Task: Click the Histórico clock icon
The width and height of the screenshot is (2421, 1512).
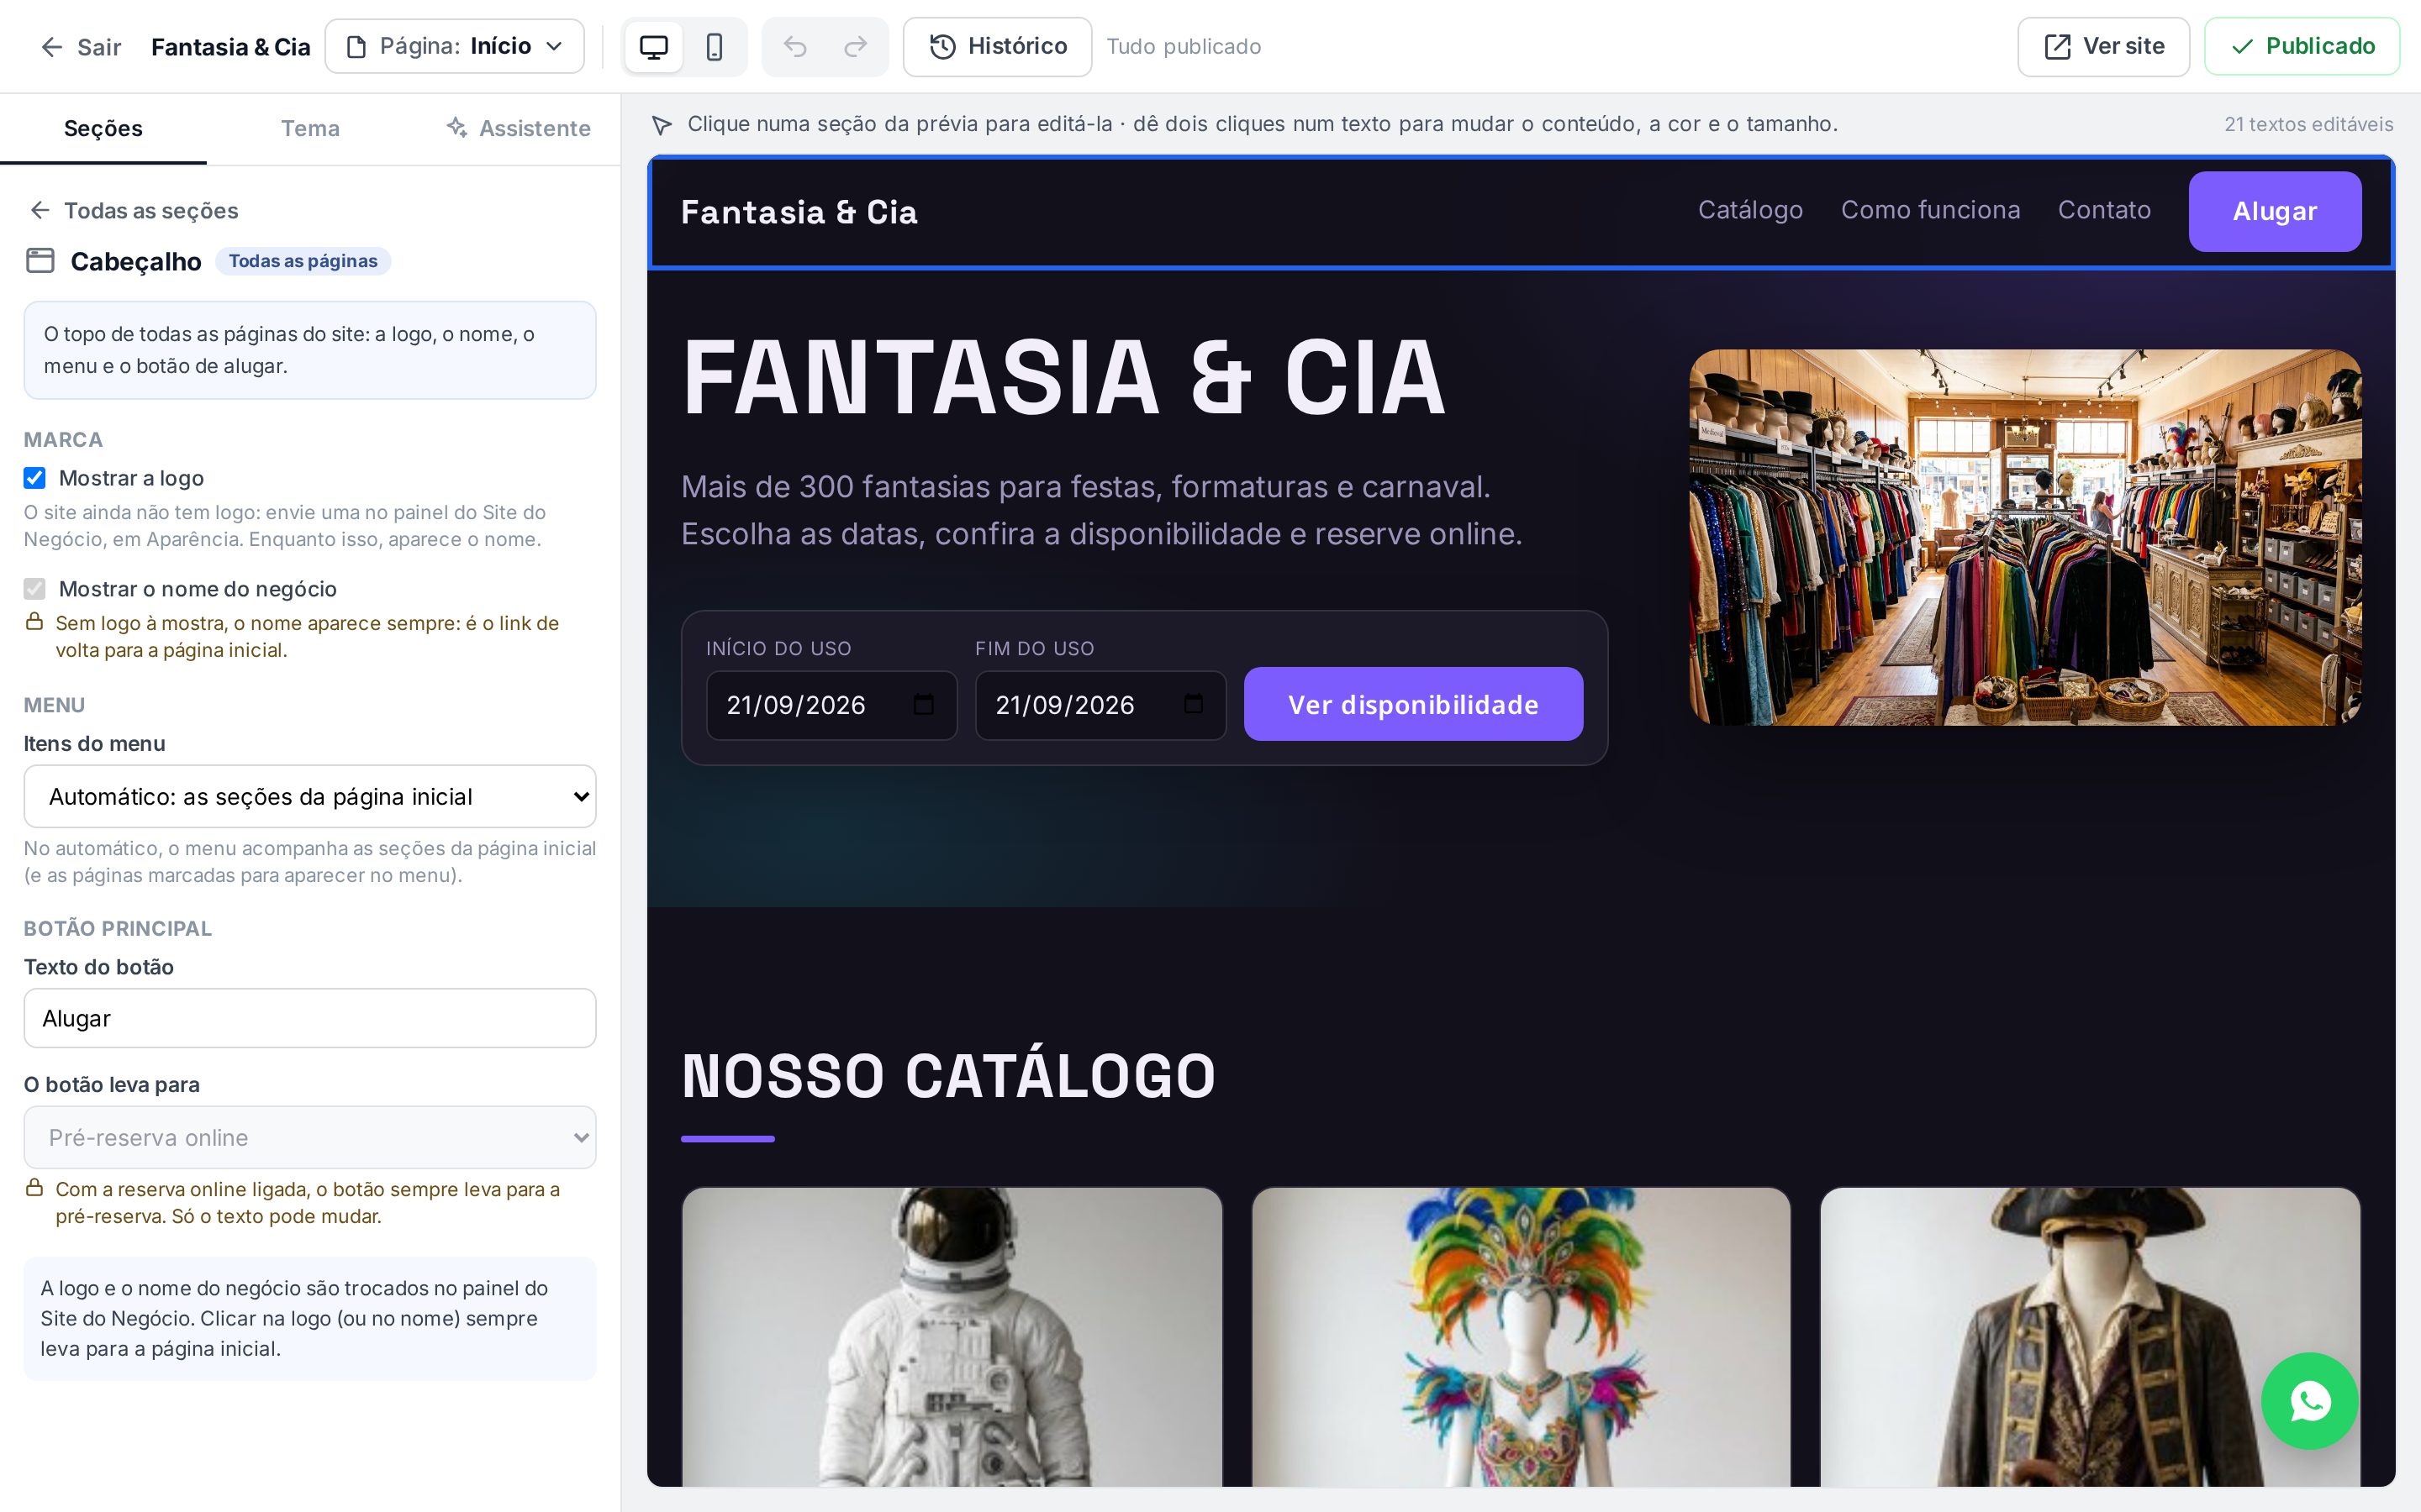Action: click(942, 47)
